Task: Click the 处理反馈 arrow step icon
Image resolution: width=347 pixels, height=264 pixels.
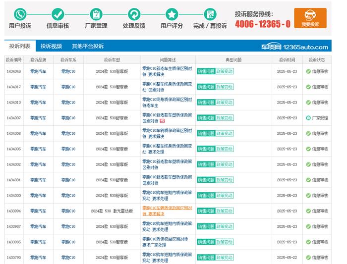Action: point(134,14)
